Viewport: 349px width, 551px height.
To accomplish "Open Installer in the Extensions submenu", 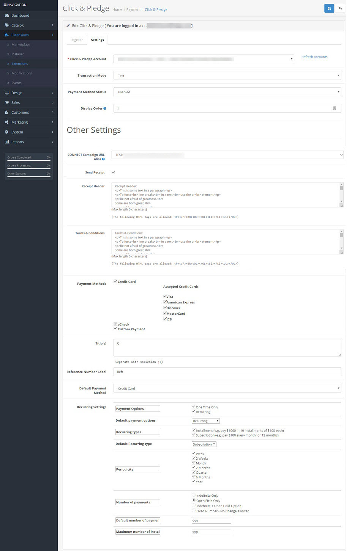I will click(17, 54).
